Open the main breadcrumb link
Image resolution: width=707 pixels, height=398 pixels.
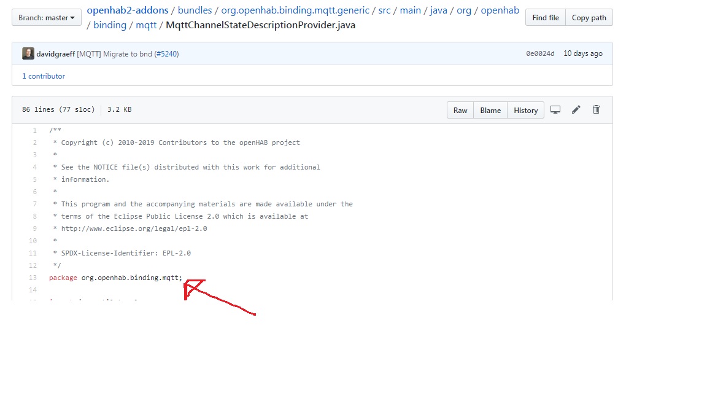411,10
